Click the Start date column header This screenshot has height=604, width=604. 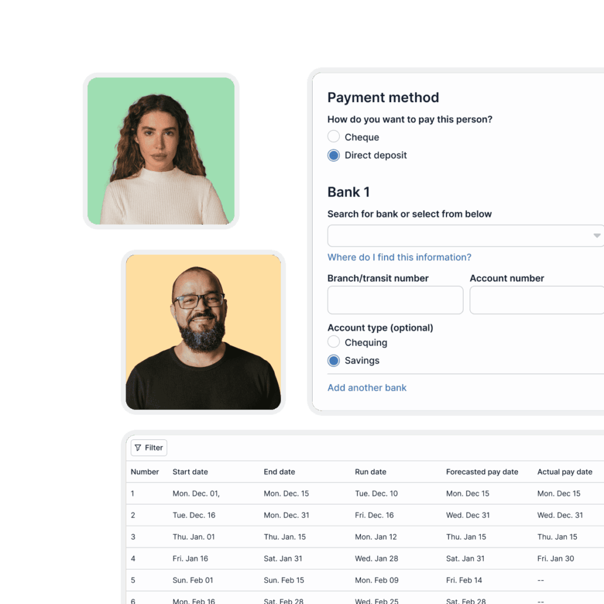(190, 472)
